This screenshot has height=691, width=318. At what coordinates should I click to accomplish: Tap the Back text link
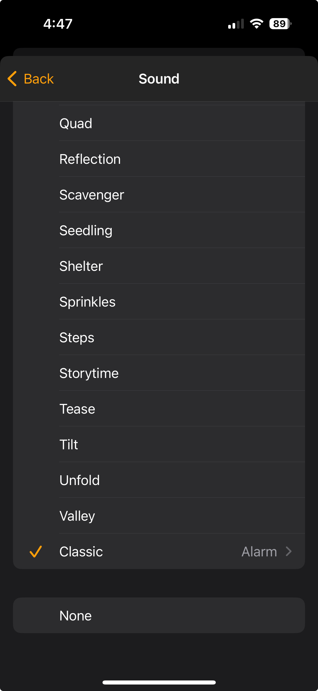click(x=39, y=79)
